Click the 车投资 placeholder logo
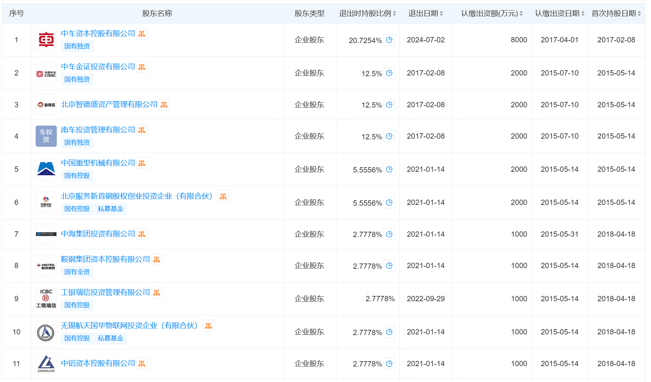The image size is (651, 382). pyautogui.click(x=46, y=136)
